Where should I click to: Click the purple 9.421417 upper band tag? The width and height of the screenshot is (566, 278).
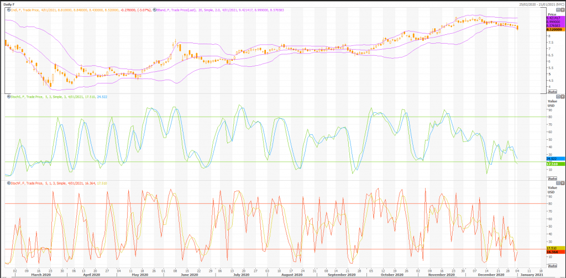(x=555, y=18)
